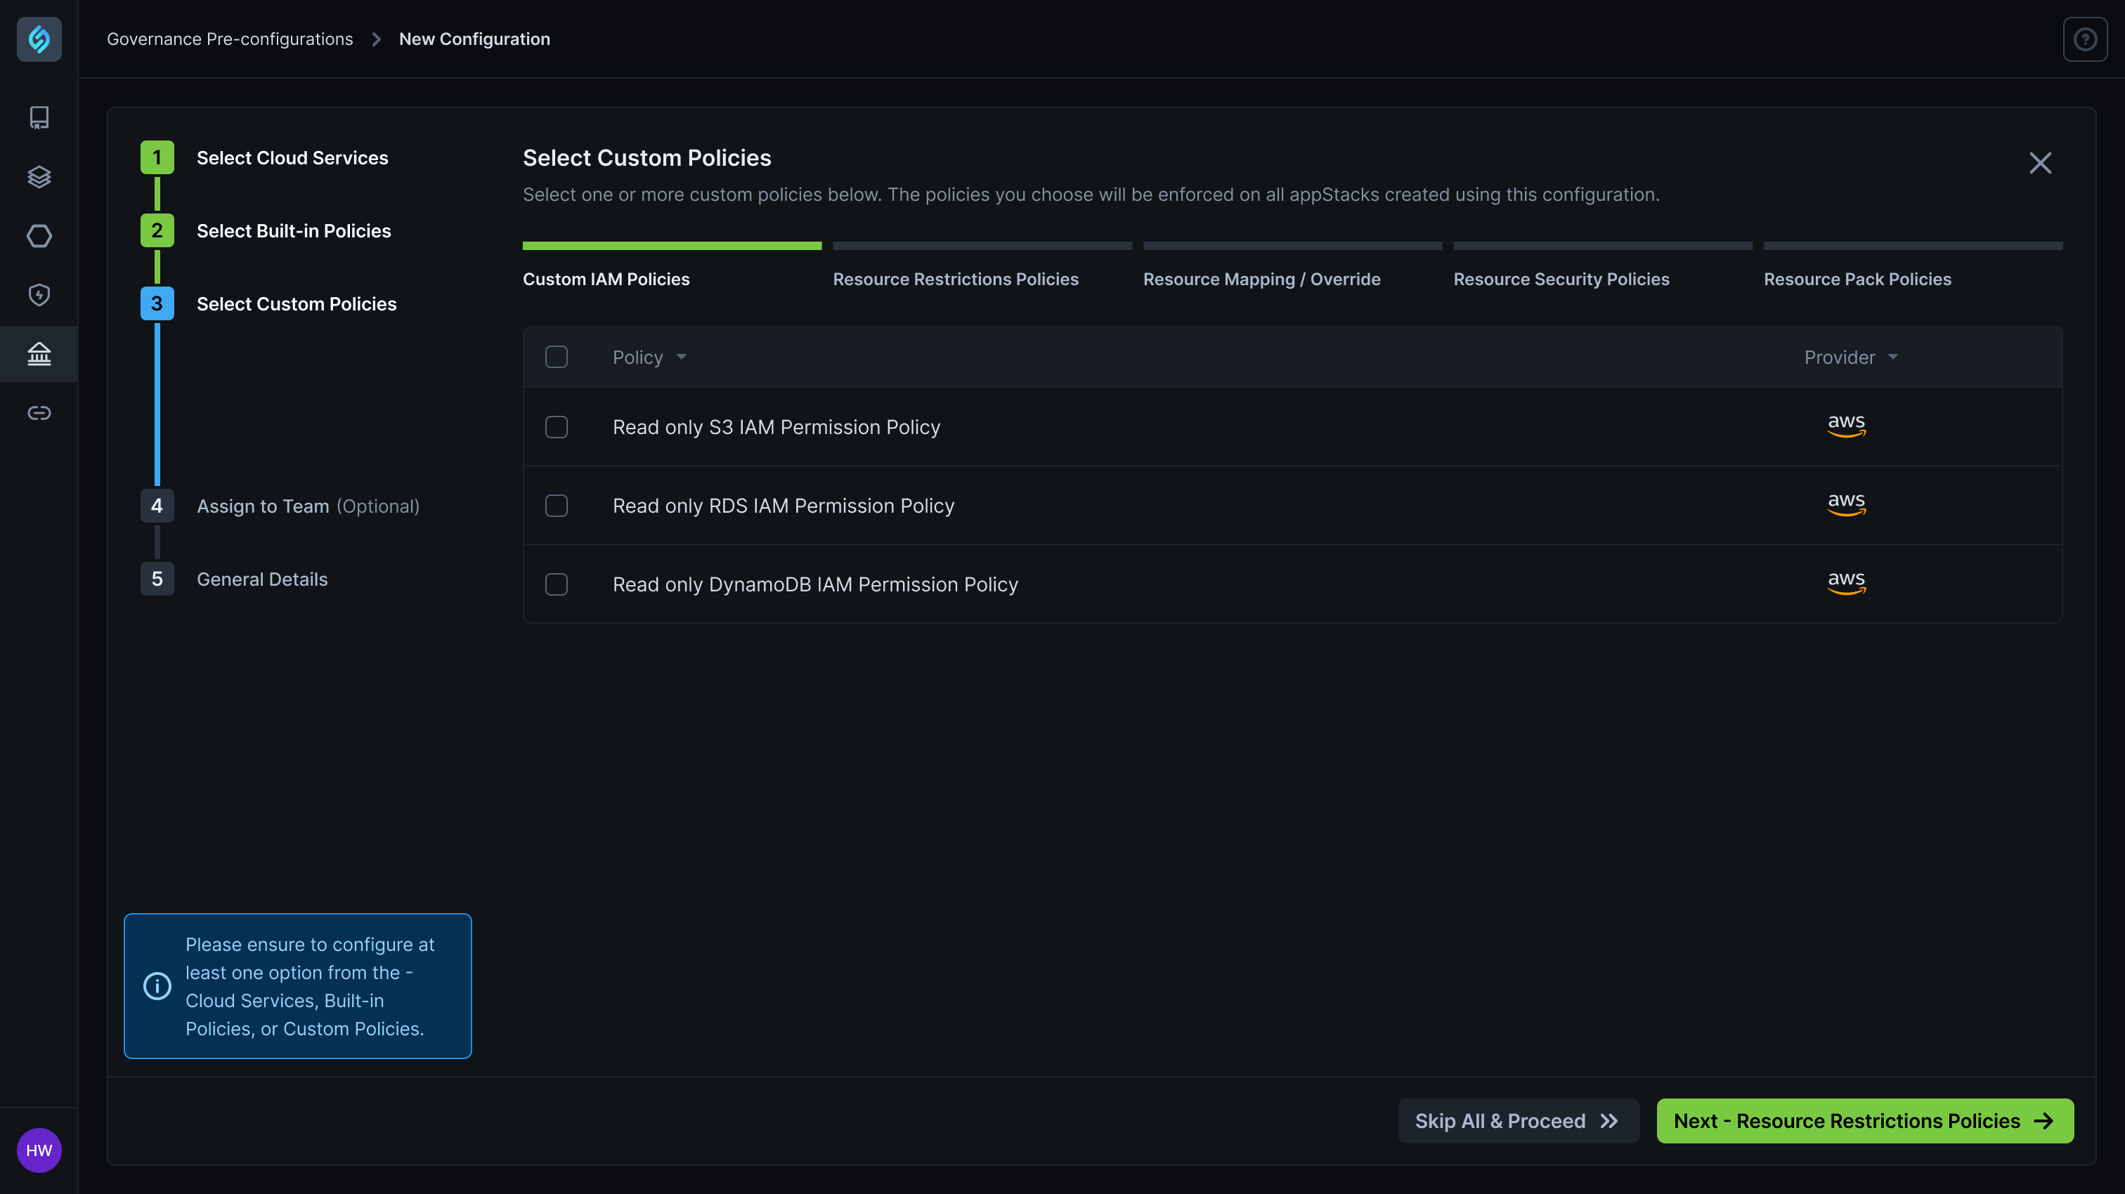2125x1194 pixels.
Task: Go to step 1 Select Cloud Services
Action: [264, 157]
